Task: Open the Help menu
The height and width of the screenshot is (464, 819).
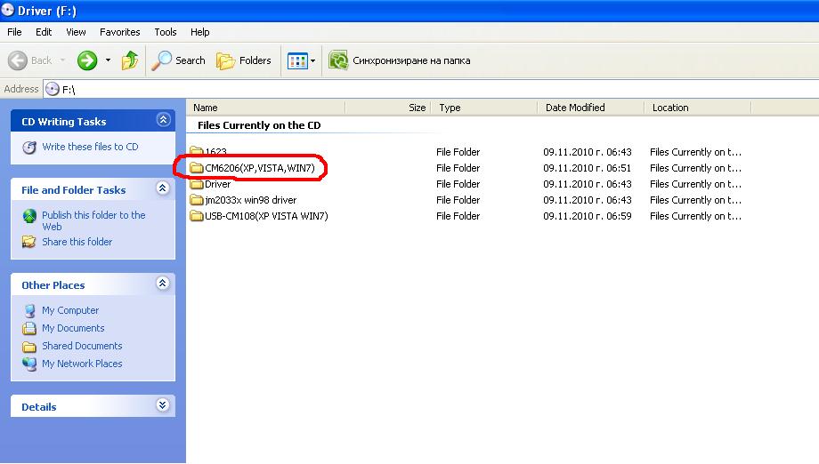Action: (199, 32)
